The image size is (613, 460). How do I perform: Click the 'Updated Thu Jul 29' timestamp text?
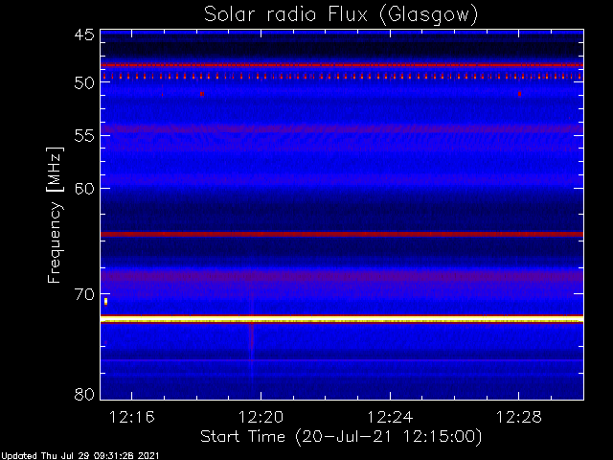click(80, 456)
